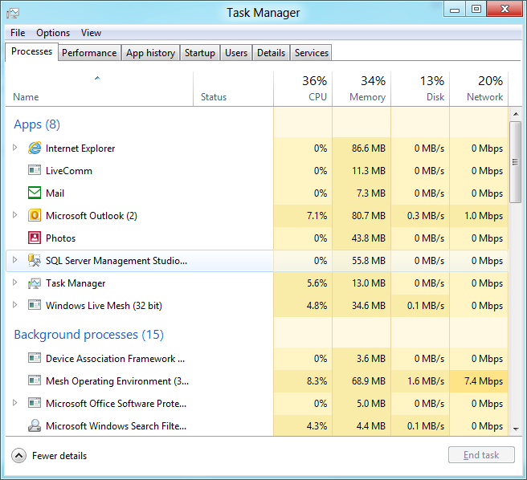This screenshot has height=480, width=527.
Task: Click the Device Association Framework icon
Action: pyautogui.click(x=35, y=359)
